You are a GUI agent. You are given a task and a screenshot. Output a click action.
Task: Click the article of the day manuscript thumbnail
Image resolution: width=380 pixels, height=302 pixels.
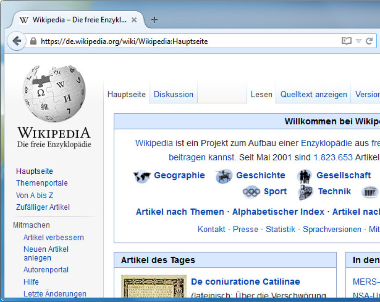[154, 286]
